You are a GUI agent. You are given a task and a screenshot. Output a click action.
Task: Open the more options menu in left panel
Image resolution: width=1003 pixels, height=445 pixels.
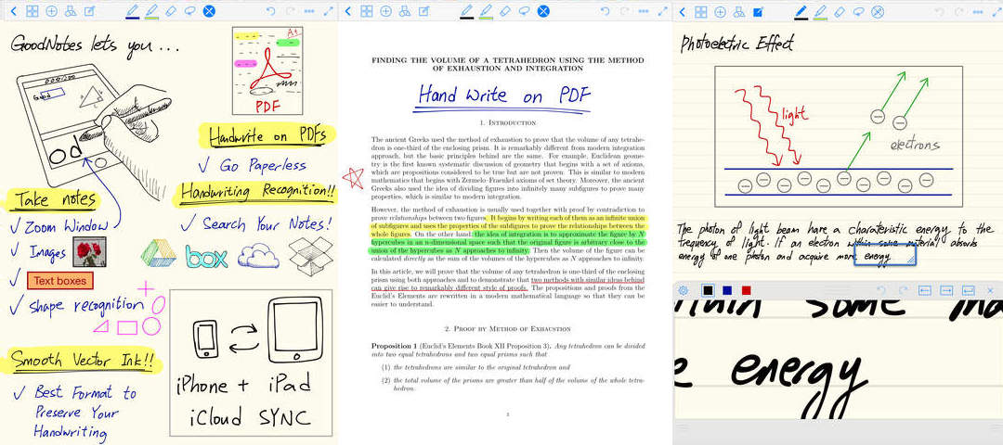(309, 11)
